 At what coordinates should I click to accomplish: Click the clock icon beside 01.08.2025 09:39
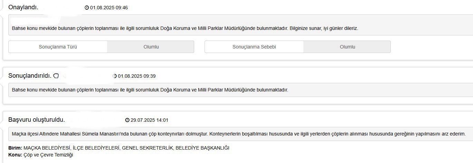pos(115,76)
